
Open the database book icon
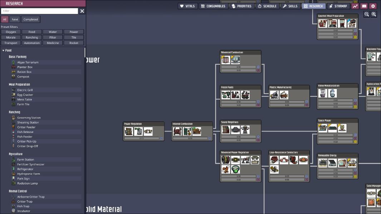364,6
